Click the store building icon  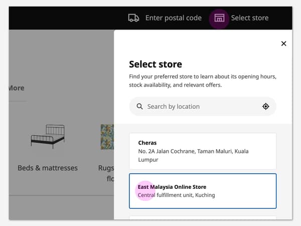[x=219, y=18]
